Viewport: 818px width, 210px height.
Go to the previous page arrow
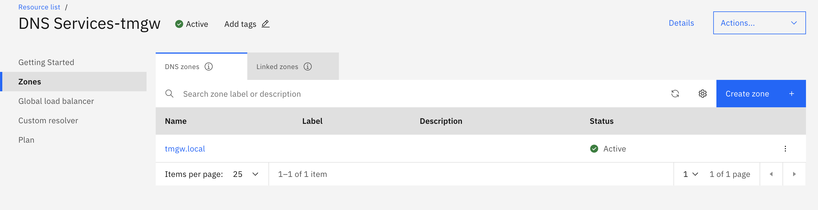771,174
